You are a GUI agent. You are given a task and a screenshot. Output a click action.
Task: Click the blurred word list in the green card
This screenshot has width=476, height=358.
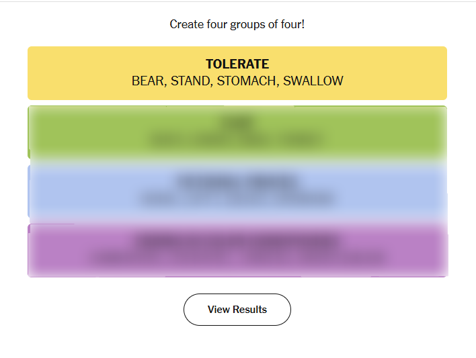(237, 140)
